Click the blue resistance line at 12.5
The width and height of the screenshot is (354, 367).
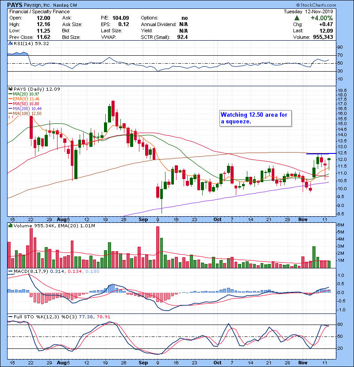(x=321, y=153)
